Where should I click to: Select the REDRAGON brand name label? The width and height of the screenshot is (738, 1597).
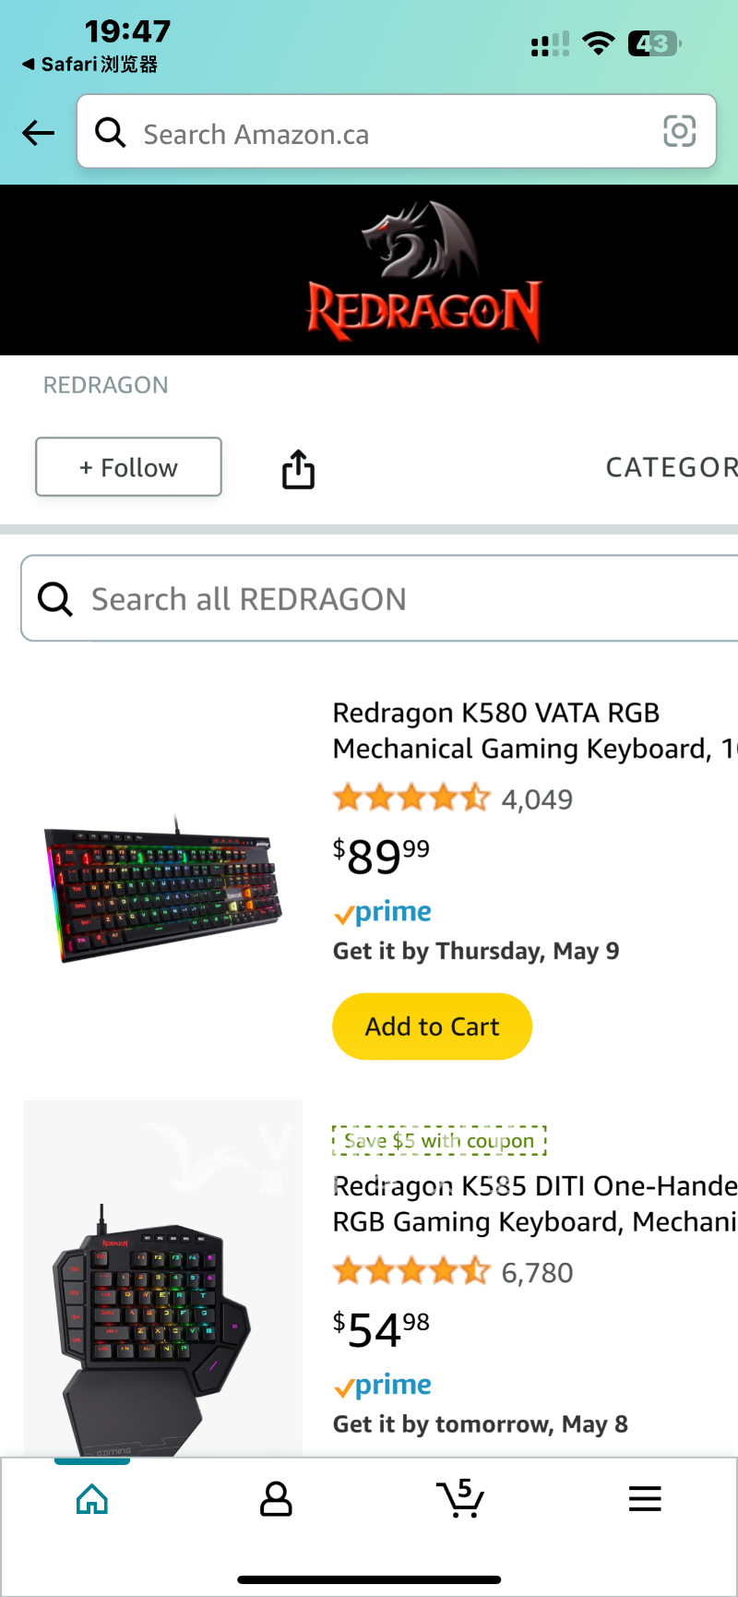coord(105,385)
